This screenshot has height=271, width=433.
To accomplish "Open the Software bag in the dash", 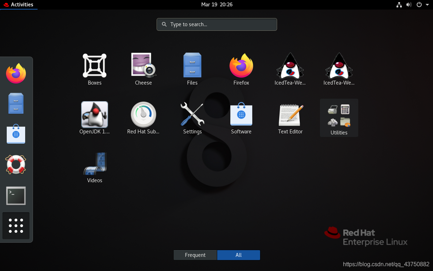I will [16, 134].
